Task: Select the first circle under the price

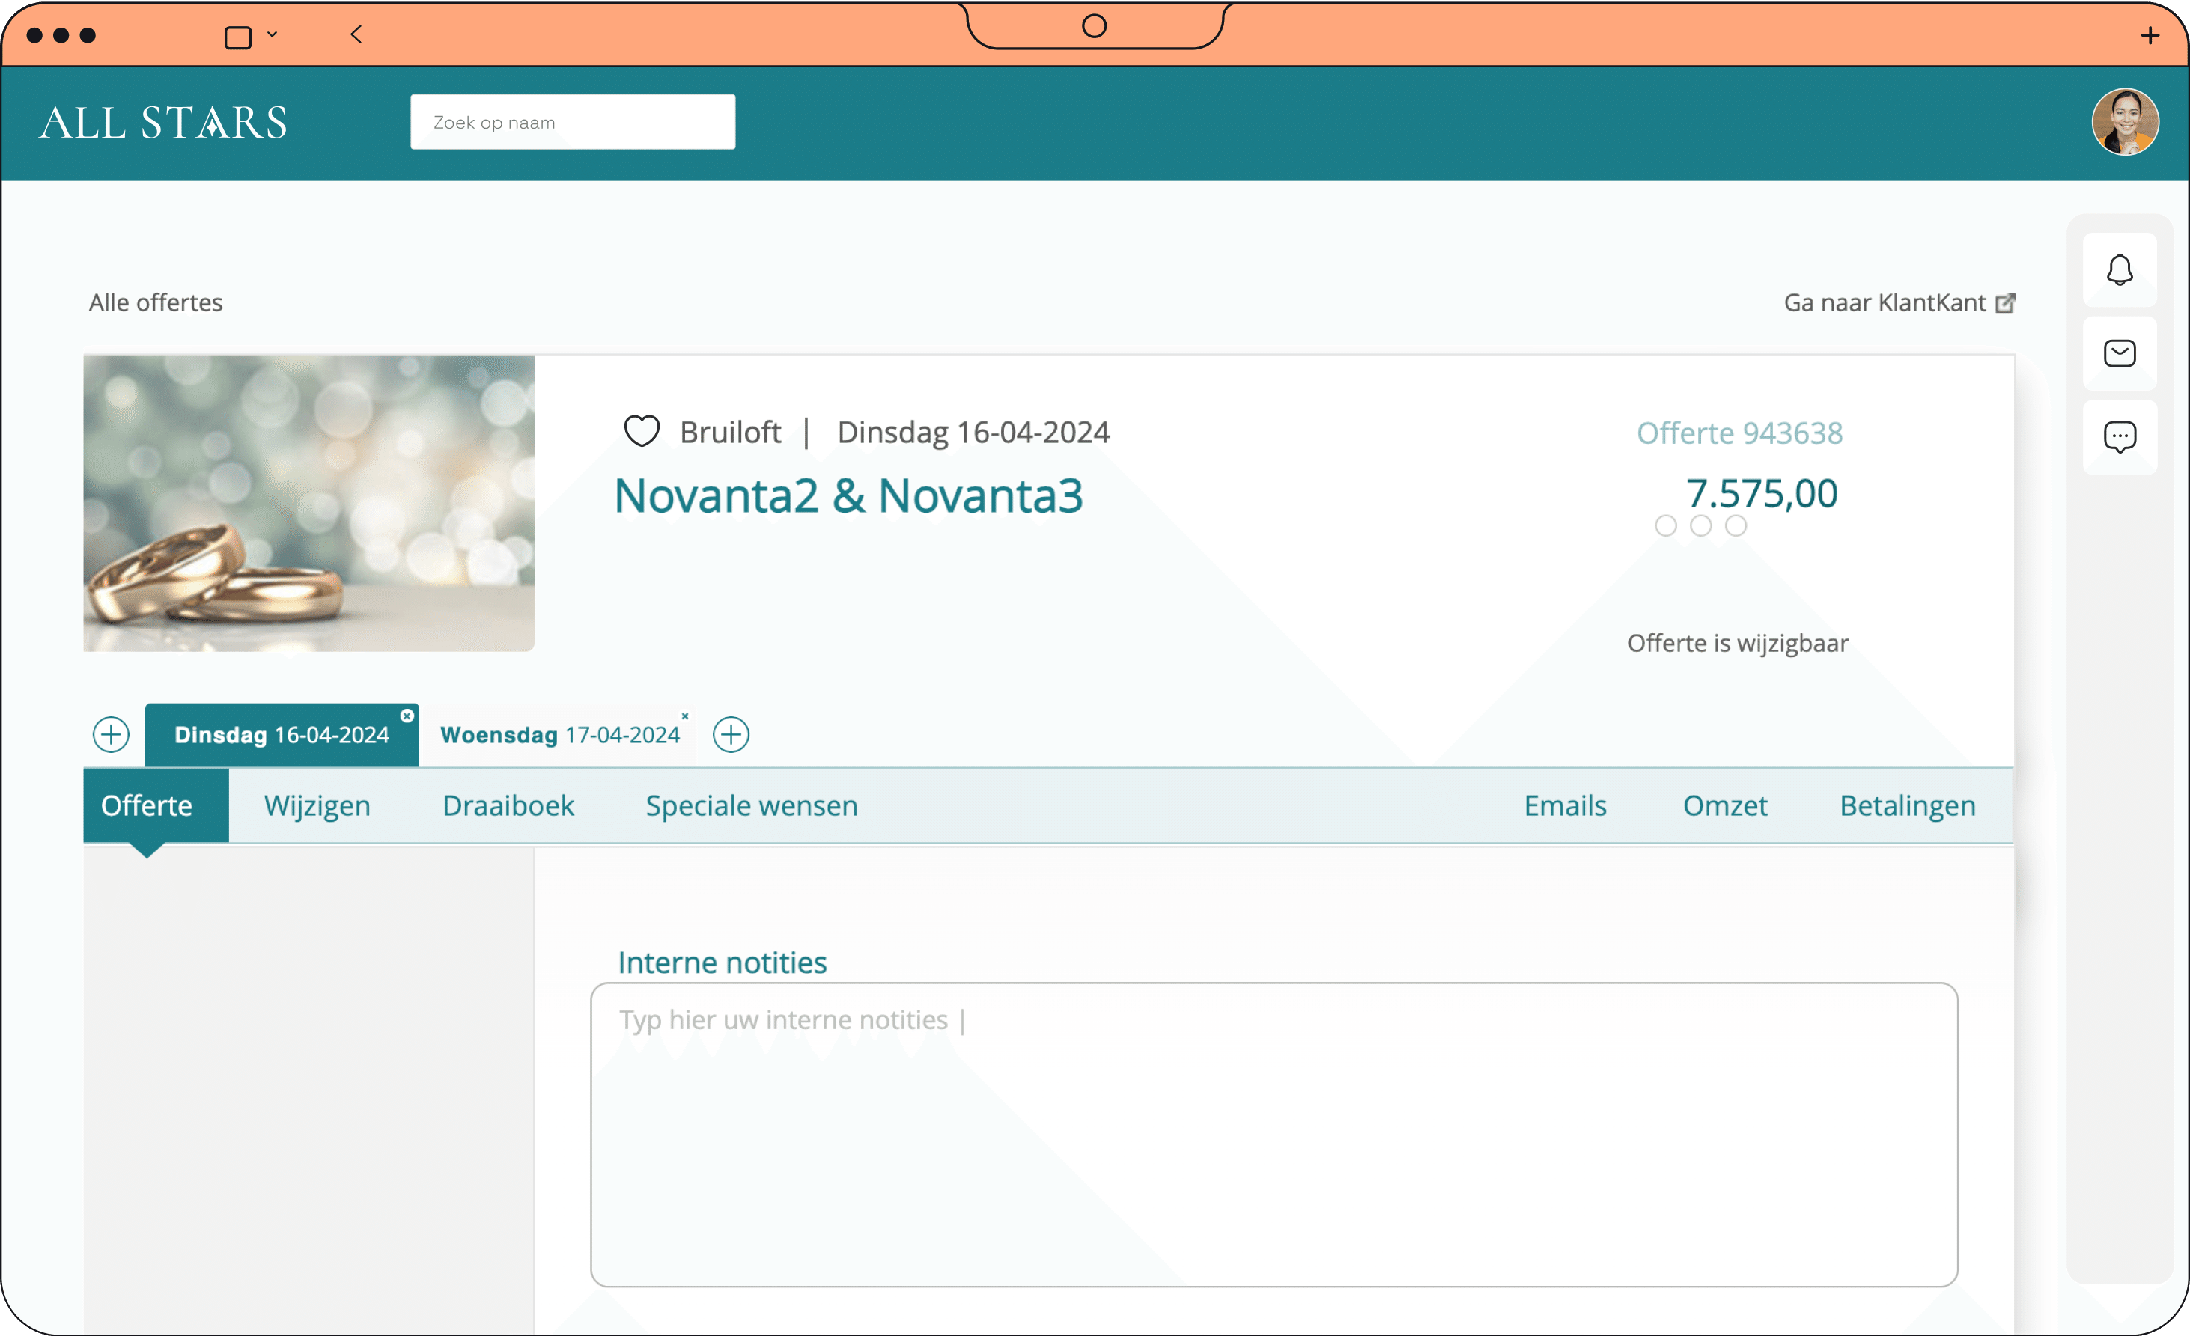Action: [1666, 526]
